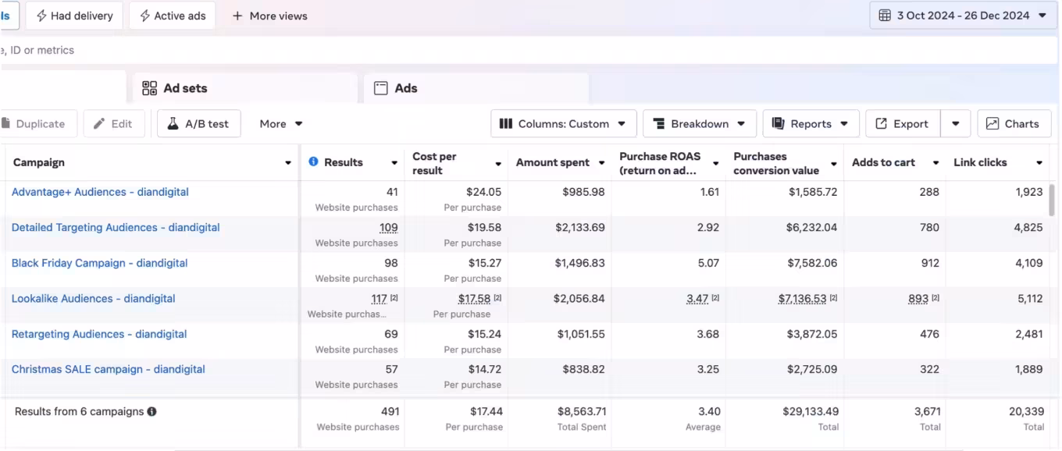
Task: Click the Link clicks total 20,339
Action: (1025, 411)
